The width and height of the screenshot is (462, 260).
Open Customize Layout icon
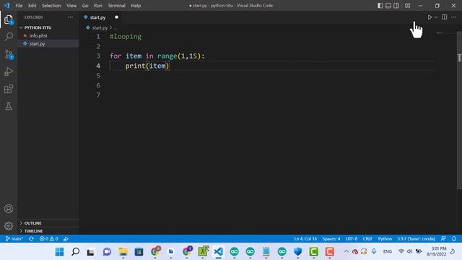(x=407, y=6)
